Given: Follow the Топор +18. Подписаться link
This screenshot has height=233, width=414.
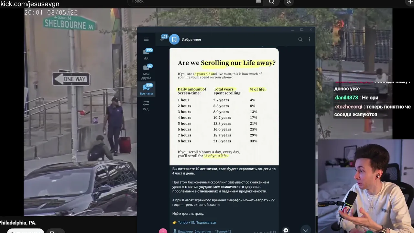Looking at the screenshot, I should coord(197,222).
